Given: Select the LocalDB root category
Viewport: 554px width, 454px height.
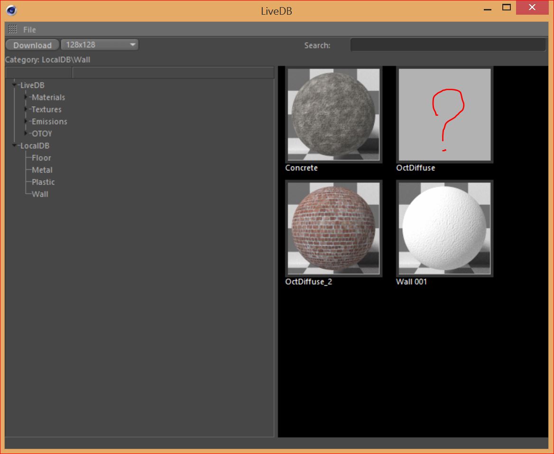Looking at the screenshot, I should point(35,146).
